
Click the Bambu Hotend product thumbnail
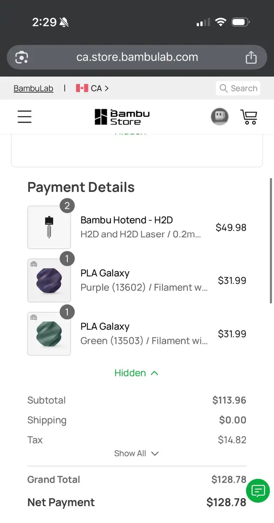point(49,227)
